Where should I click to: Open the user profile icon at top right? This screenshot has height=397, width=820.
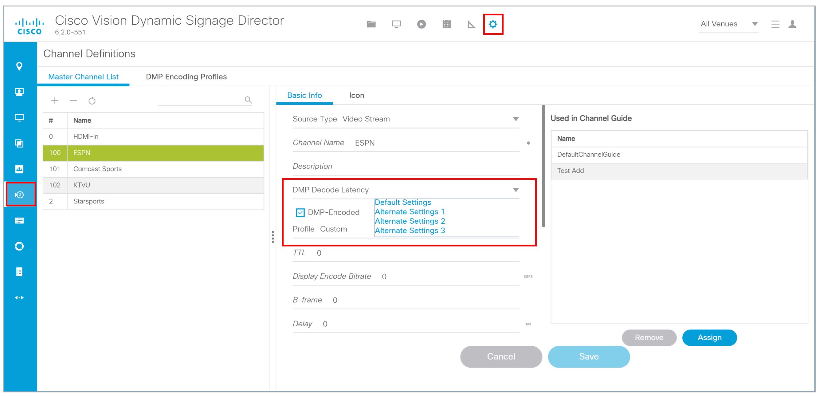point(792,24)
